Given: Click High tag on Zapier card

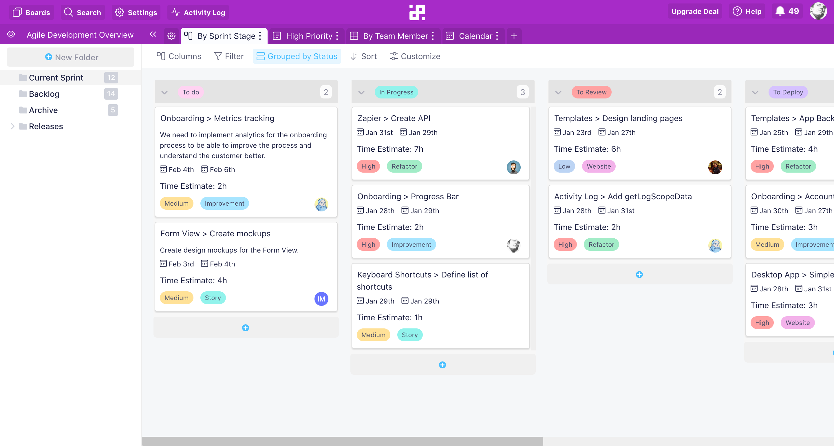Looking at the screenshot, I should pos(368,166).
